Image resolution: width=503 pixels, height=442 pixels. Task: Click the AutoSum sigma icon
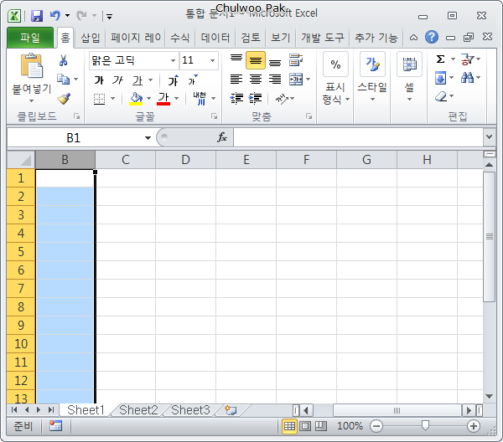point(441,59)
